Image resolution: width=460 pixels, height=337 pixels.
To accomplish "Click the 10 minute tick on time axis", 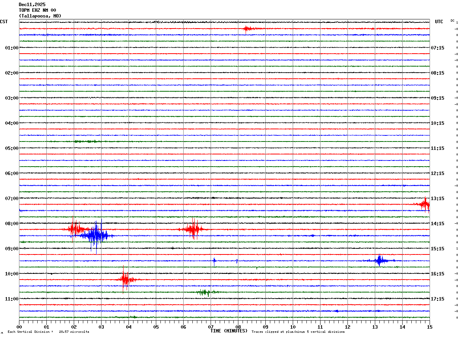I will 293,327.
